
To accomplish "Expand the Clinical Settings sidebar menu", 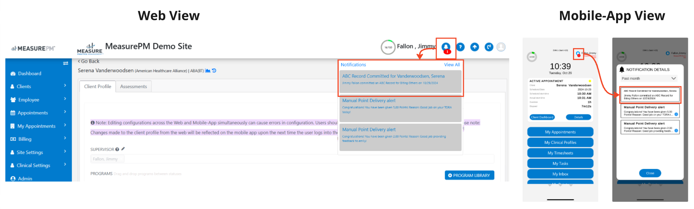I will pos(38,165).
